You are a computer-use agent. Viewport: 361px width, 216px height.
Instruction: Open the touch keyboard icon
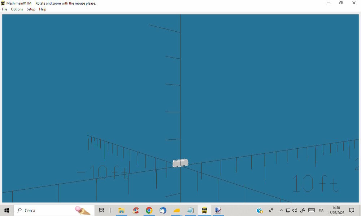[312, 210]
